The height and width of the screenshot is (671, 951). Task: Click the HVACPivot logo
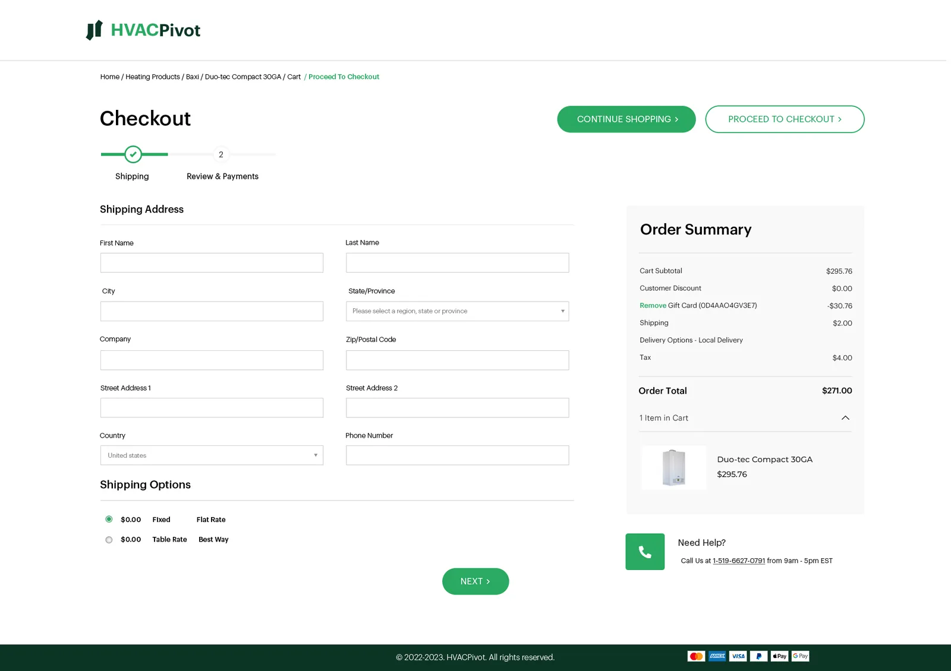pos(143,30)
